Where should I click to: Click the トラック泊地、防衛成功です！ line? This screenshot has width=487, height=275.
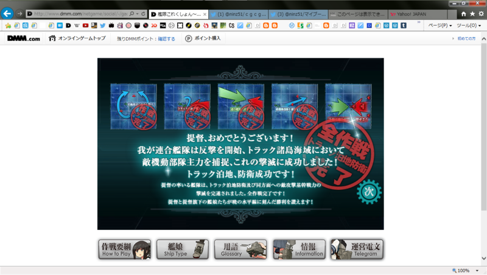click(240, 174)
